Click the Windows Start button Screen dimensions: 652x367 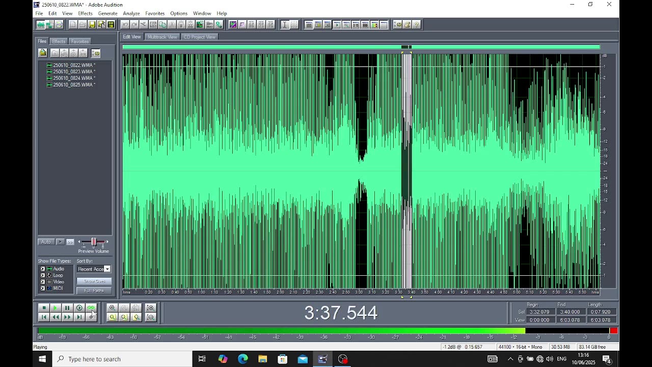[x=42, y=359]
